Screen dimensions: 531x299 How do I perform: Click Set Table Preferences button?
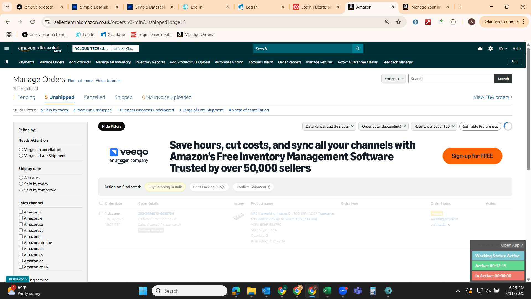480,126
